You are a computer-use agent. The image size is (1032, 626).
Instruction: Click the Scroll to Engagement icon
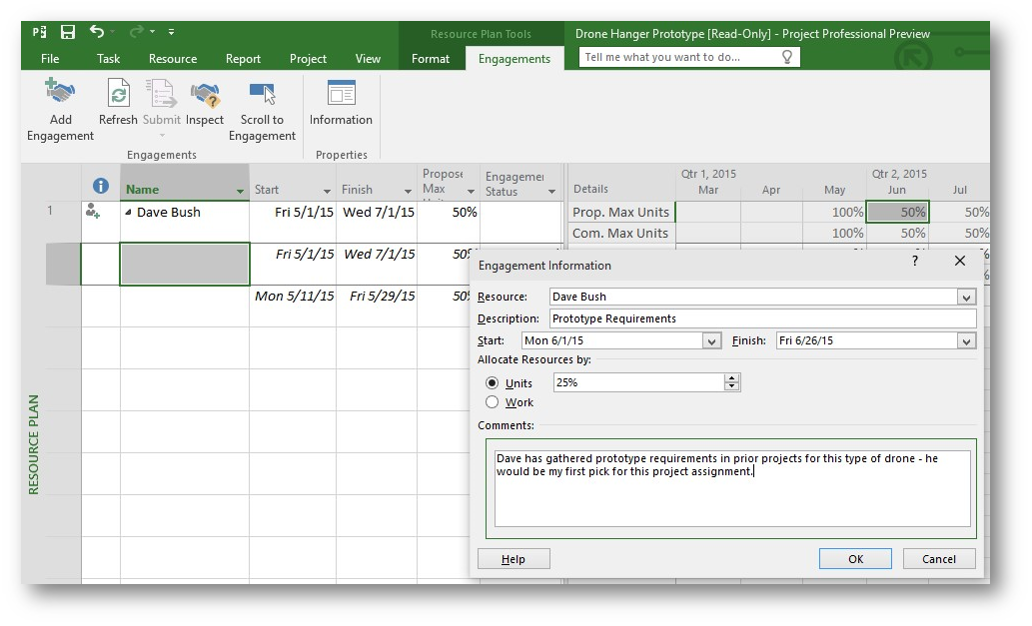(262, 93)
